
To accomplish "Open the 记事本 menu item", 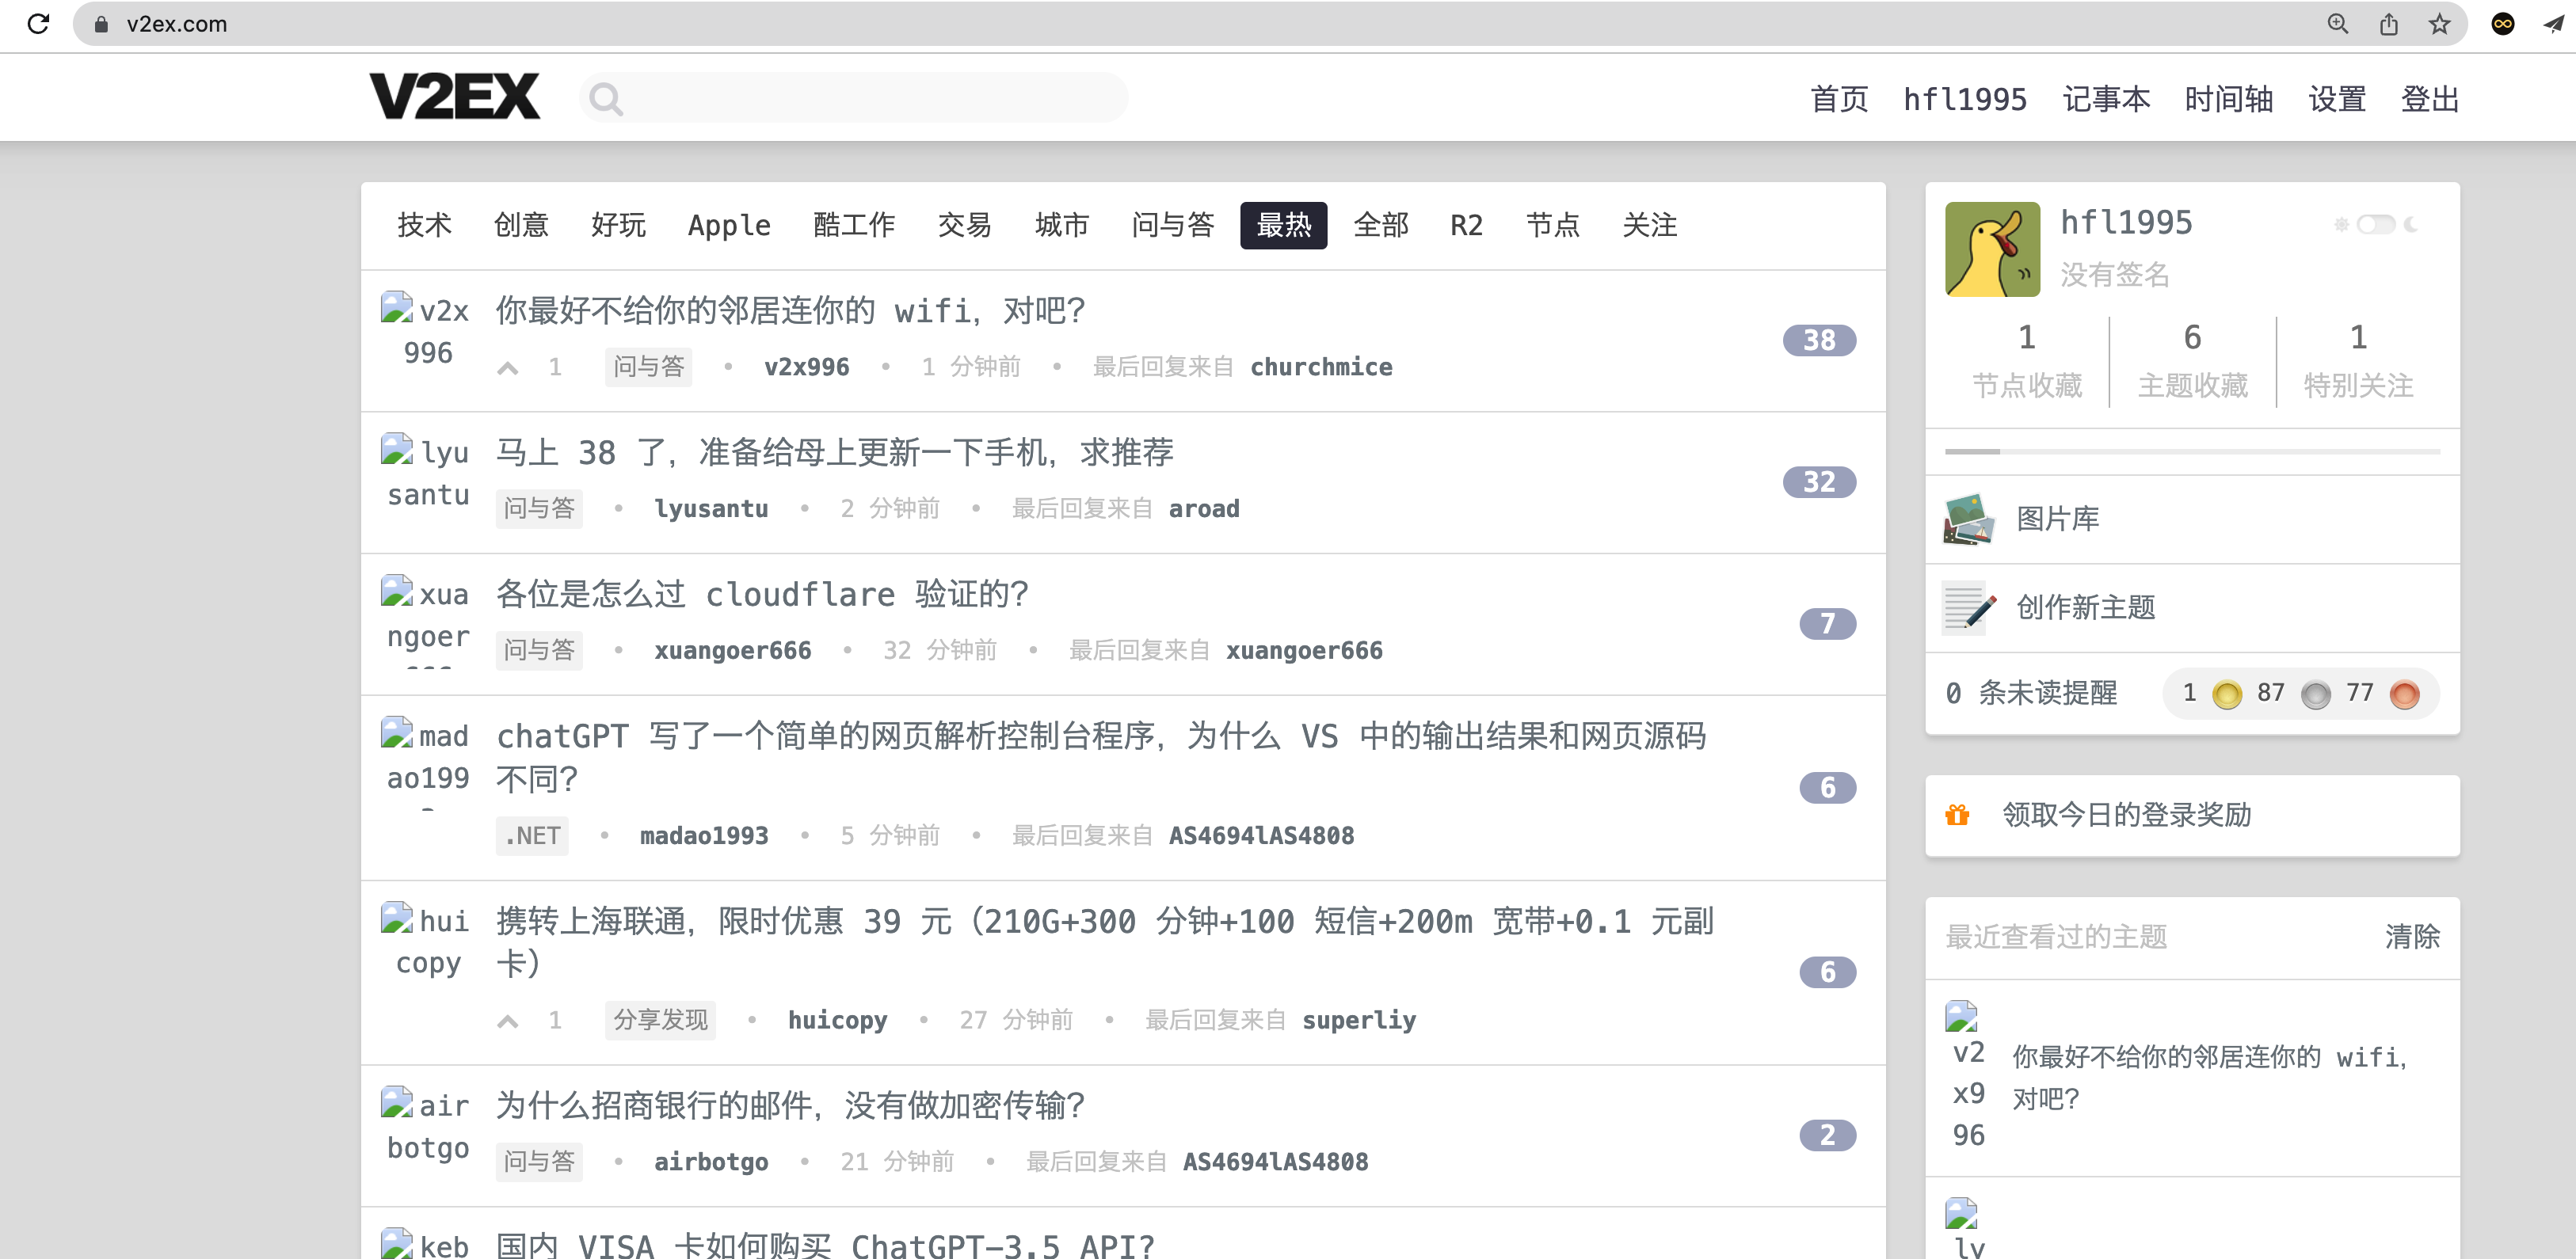I will point(2106,99).
